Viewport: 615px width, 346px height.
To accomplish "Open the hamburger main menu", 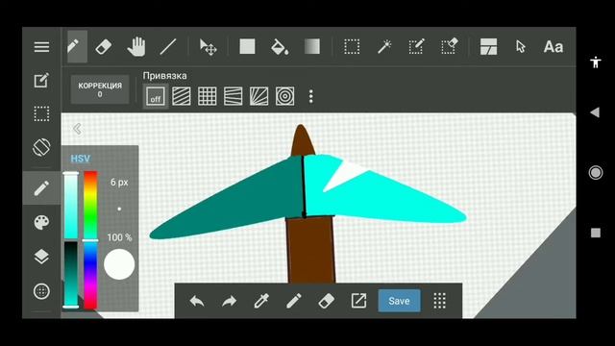I will 41,47.
